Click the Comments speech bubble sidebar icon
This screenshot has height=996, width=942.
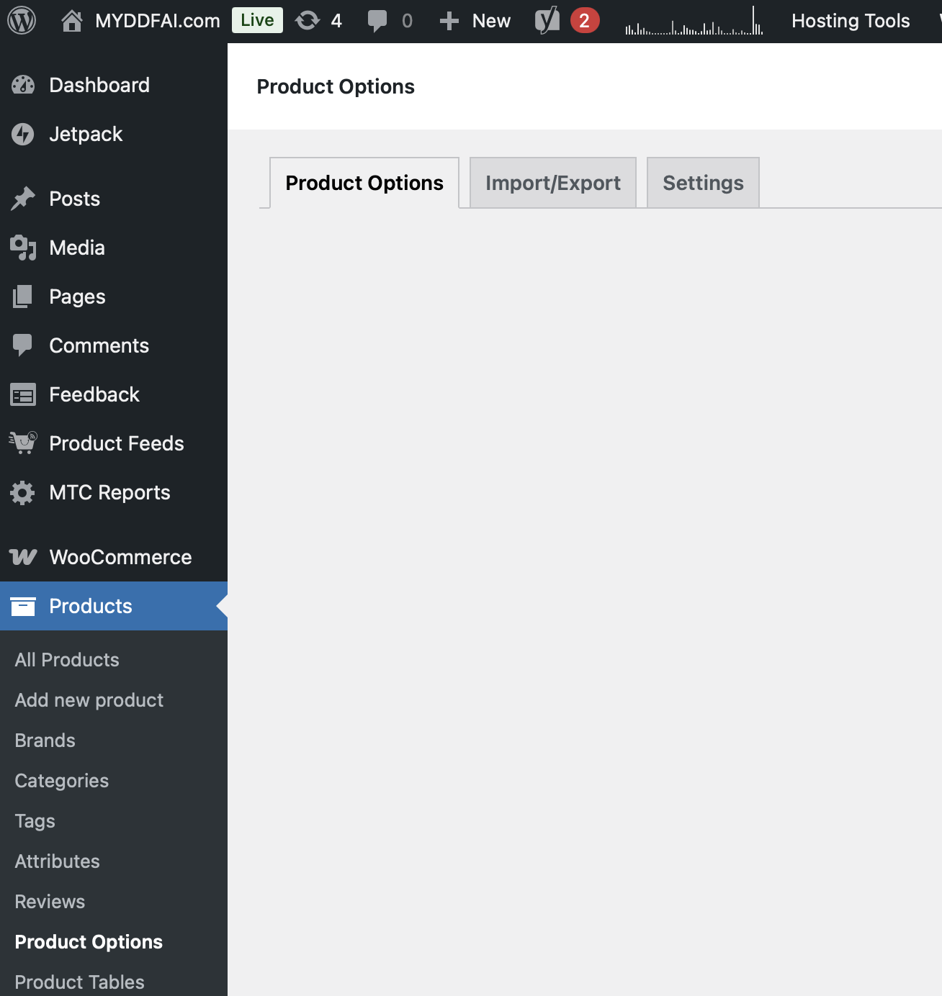click(x=23, y=345)
